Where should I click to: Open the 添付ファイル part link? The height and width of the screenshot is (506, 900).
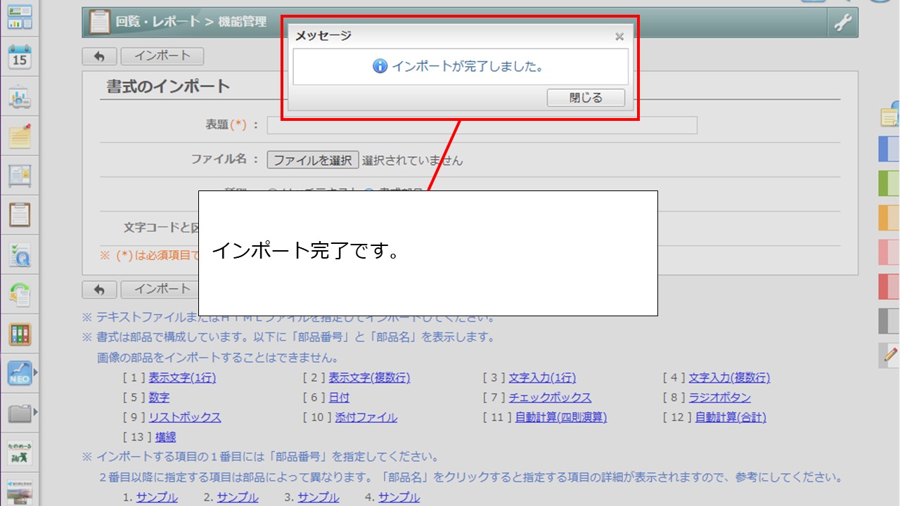366,417
